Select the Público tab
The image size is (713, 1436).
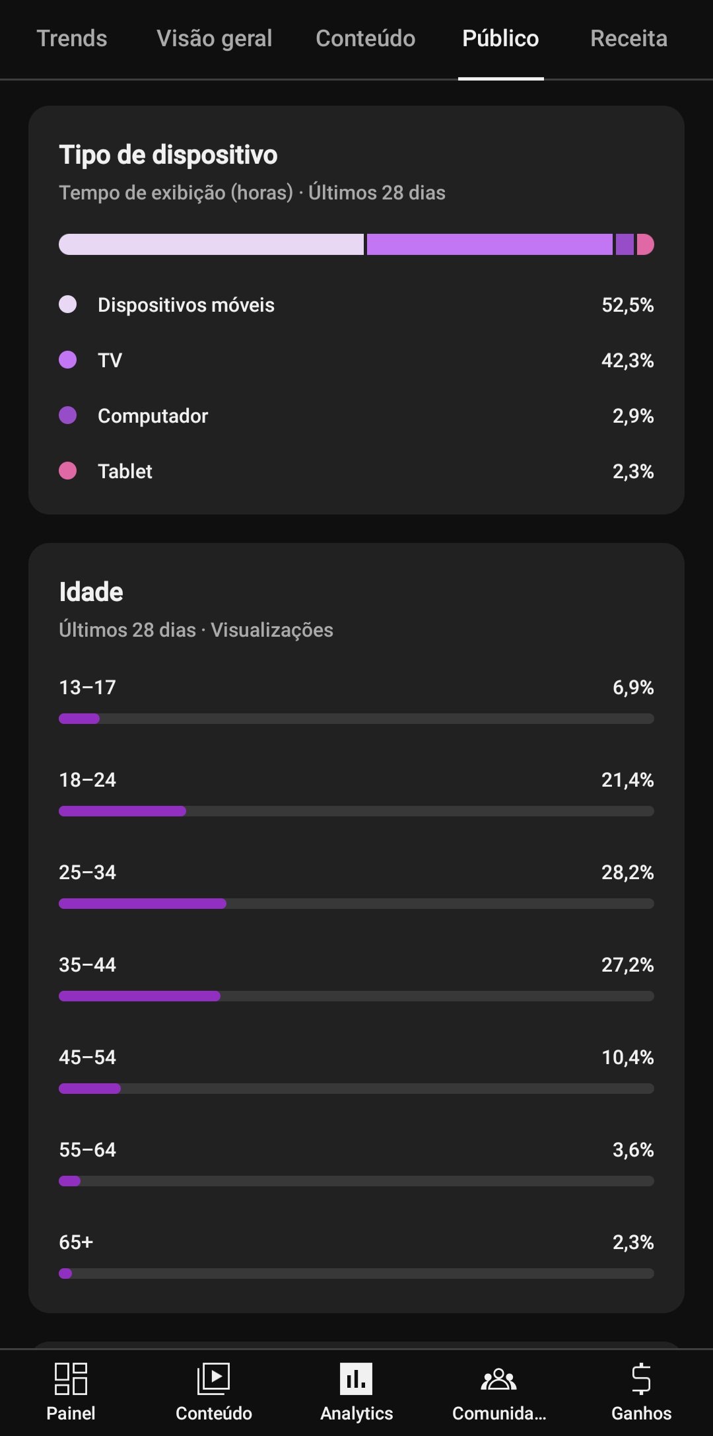click(500, 38)
